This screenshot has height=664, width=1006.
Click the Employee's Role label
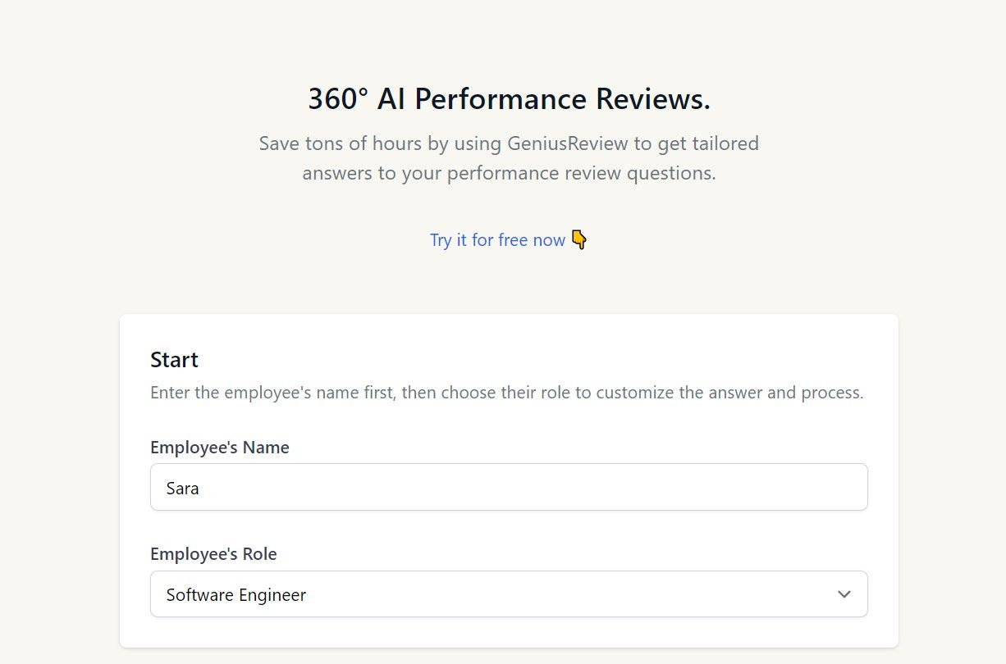pos(213,554)
